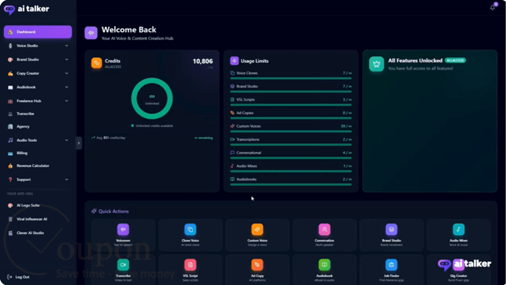Click the unlimited credits ring gauge
506x285 pixels.
152,99
